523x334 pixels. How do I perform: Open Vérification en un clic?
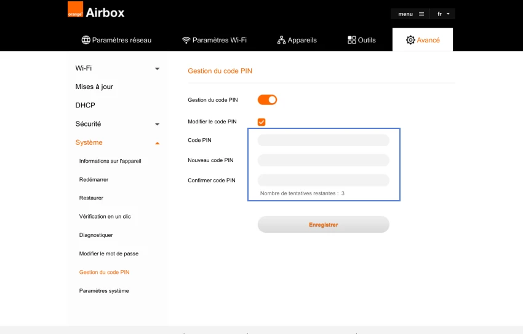[105, 217]
